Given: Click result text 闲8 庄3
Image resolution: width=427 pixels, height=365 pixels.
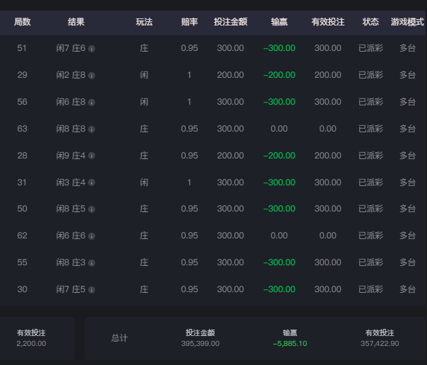Looking at the screenshot, I should [x=71, y=262].
